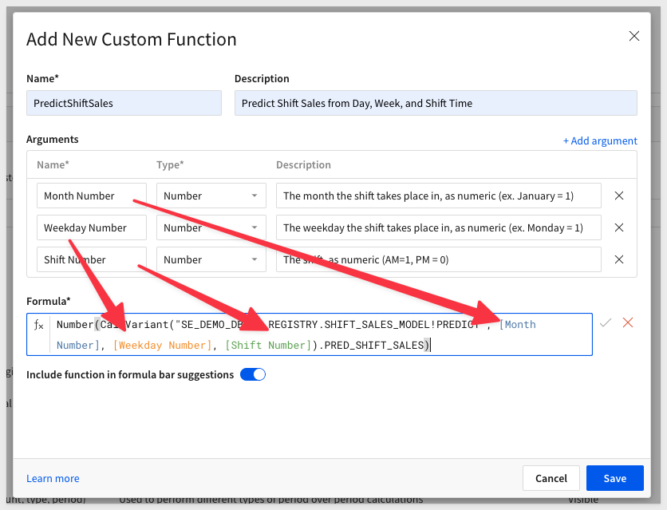Click the Add argument link

click(600, 140)
